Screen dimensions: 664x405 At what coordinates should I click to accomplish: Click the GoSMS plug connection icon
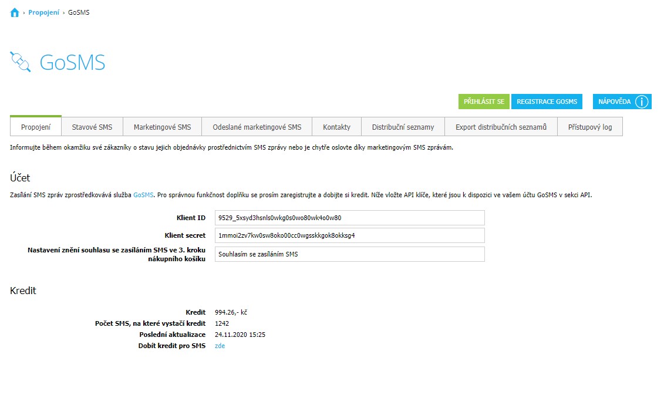pyautogui.click(x=21, y=62)
